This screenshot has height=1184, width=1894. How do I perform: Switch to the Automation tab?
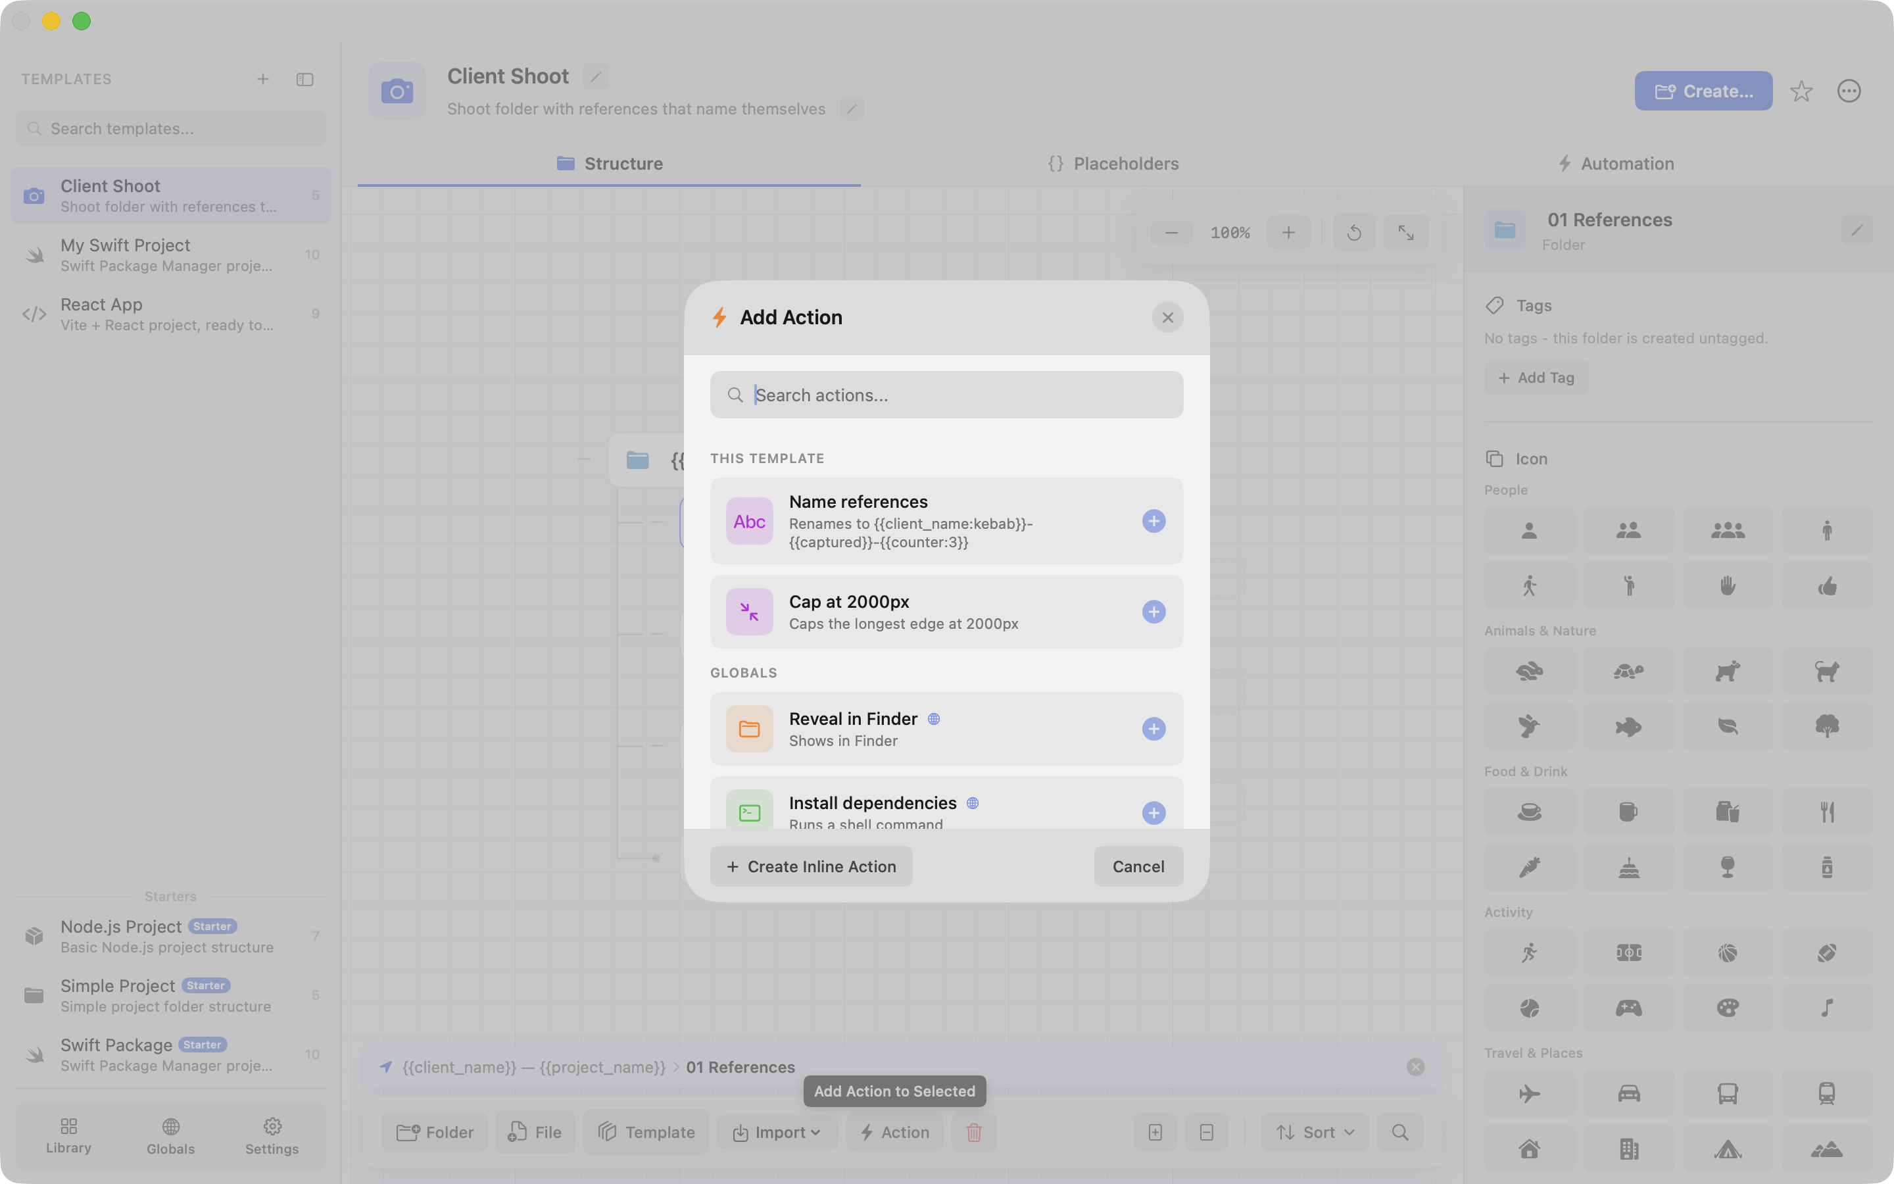pyautogui.click(x=1615, y=164)
